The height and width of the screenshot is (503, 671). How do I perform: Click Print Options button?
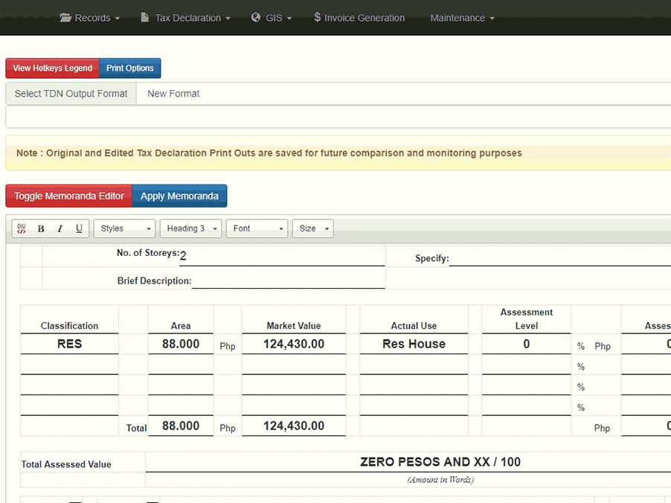130,68
